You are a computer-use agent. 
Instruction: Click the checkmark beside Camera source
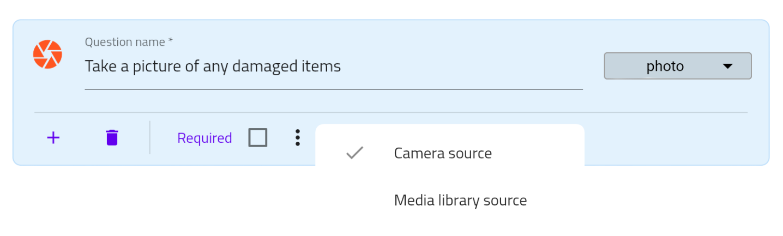pyautogui.click(x=355, y=153)
